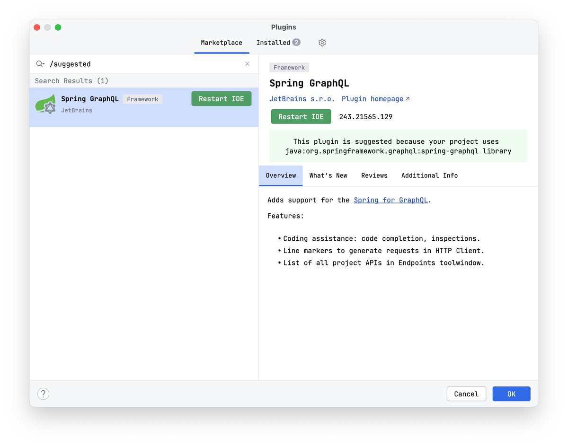This screenshot has width=568, height=446.
Task: Select the Overview tab
Action: pos(281,175)
